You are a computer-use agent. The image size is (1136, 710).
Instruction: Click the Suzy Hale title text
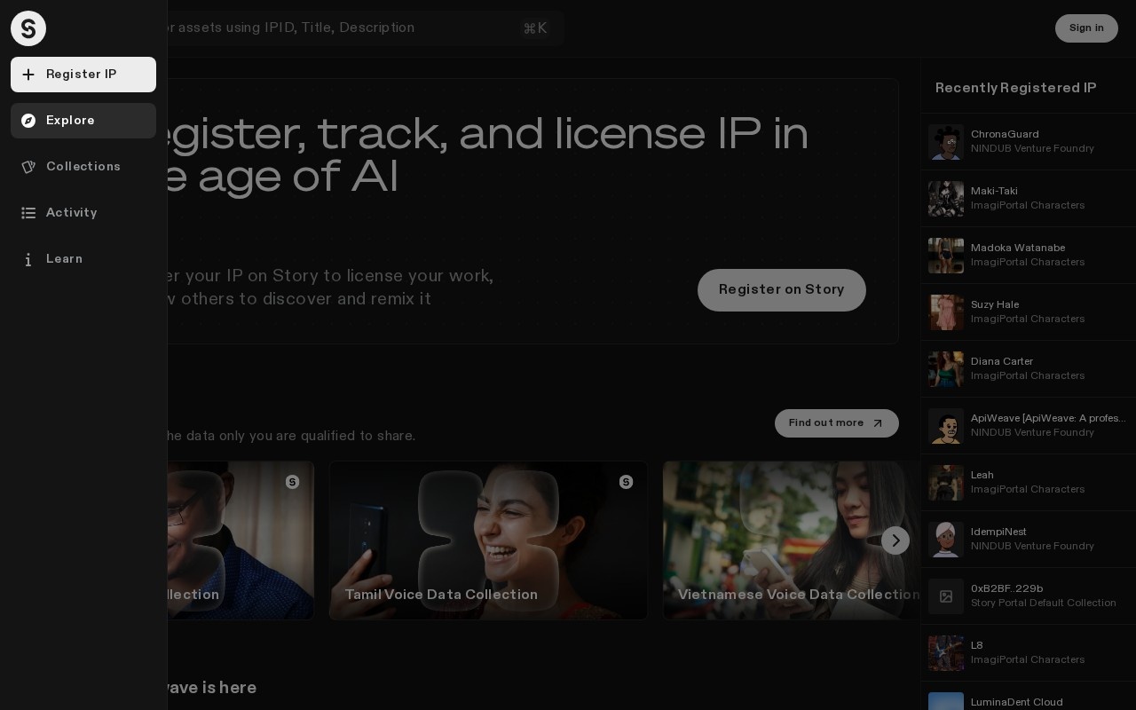point(995,304)
